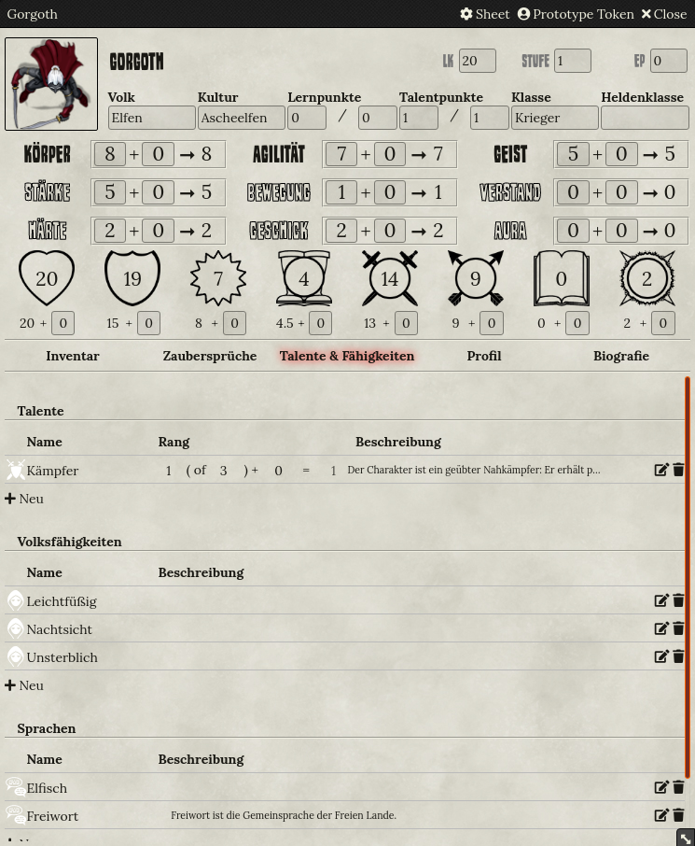Click the crossed arrows ranged attack icon
Image resolution: width=695 pixels, height=846 pixels.
pos(476,278)
